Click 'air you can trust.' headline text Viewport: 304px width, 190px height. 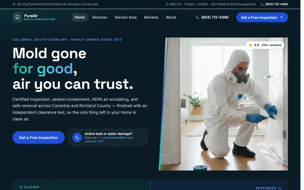pyautogui.click(x=73, y=84)
